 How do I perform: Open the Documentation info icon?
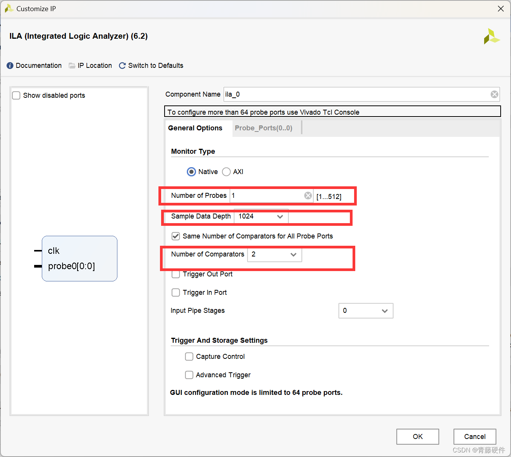tap(10, 66)
